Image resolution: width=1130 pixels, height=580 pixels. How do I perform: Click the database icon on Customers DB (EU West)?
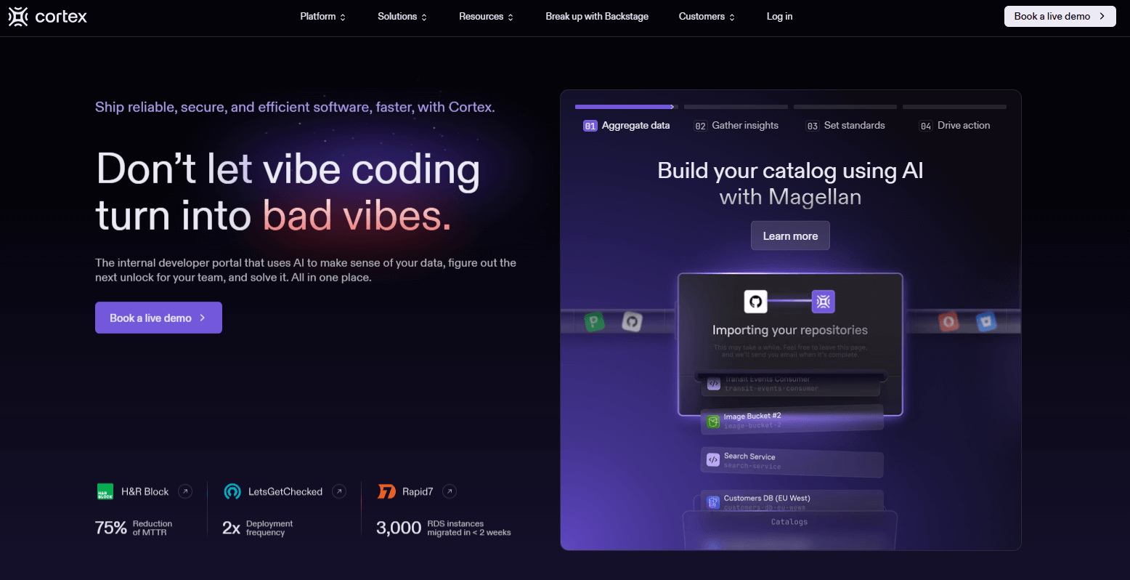pos(712,502)
